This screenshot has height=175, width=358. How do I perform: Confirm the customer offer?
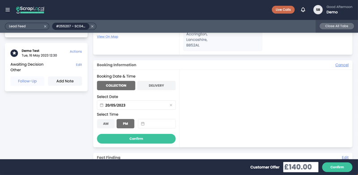tap(337, 167)
